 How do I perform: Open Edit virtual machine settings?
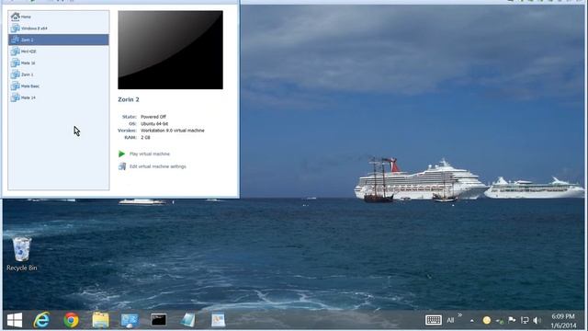tap(153, 166)
